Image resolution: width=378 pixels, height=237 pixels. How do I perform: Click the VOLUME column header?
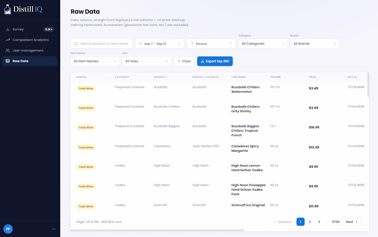click(275, 77)
